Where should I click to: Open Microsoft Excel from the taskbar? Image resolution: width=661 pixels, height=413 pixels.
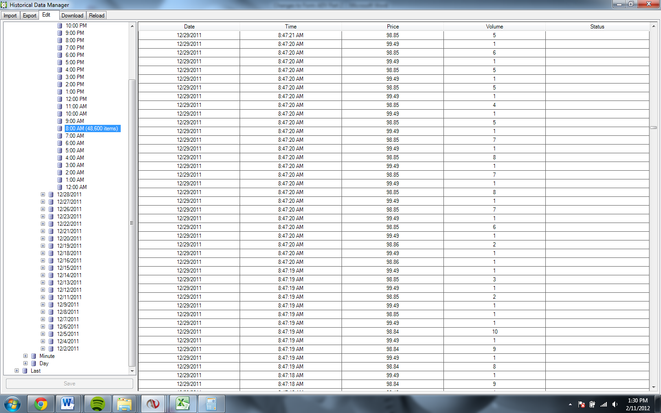tap(183, 404)
